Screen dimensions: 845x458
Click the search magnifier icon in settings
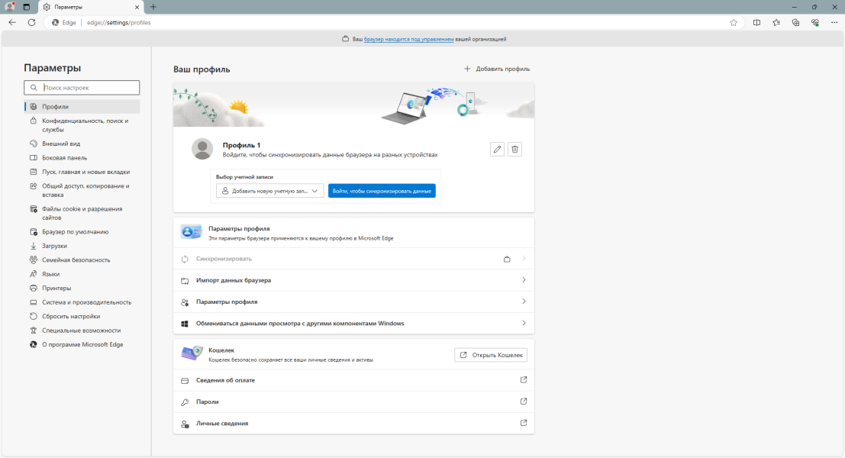pos(34,87)
